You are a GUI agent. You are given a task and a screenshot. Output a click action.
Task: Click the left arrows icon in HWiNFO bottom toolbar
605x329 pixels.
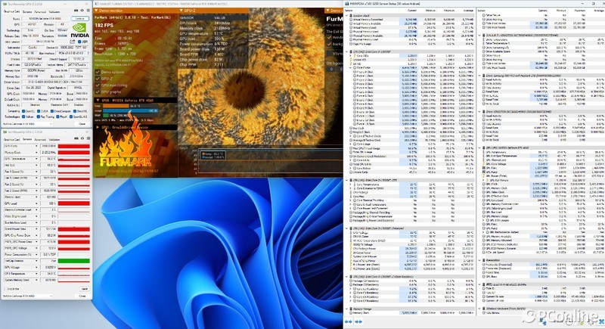pos(349,321)
